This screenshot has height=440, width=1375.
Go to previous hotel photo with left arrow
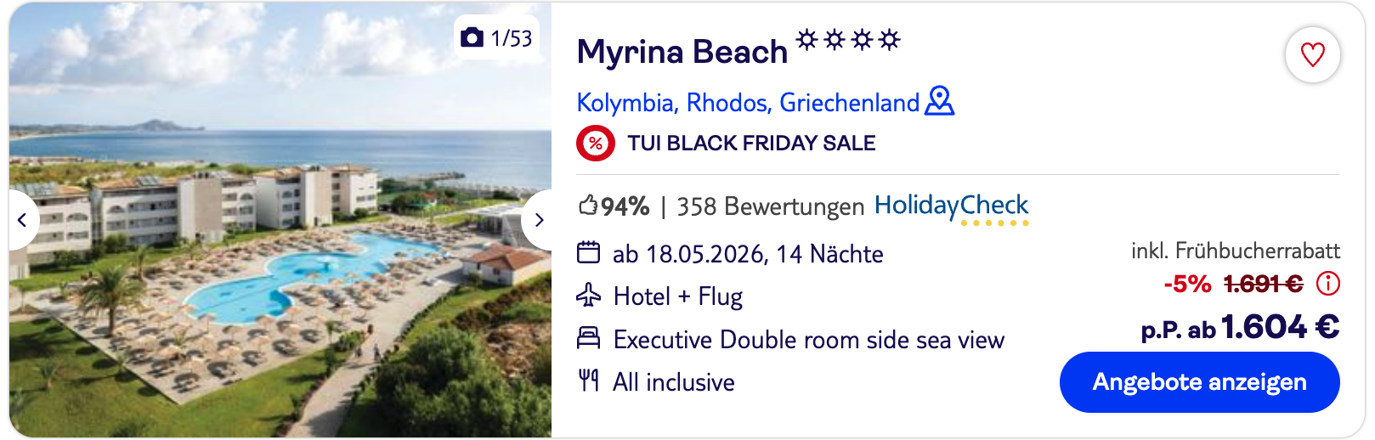(23, 220)
